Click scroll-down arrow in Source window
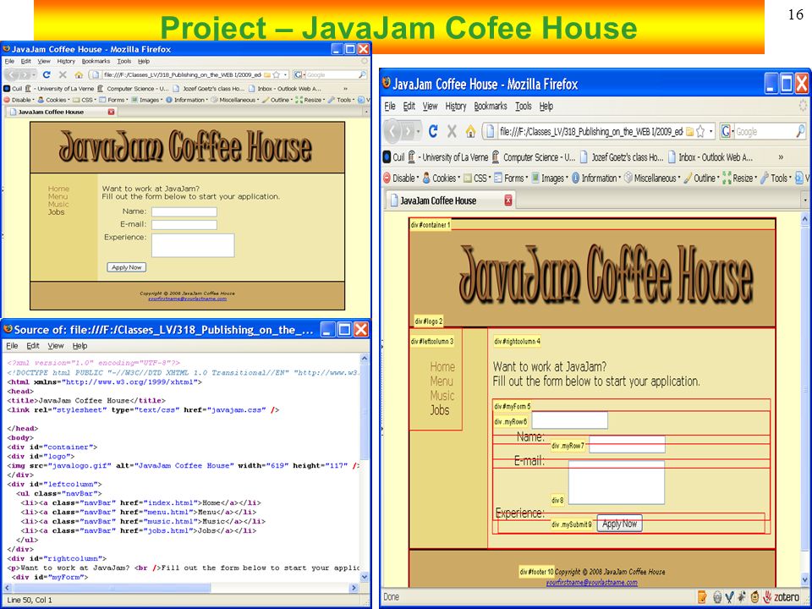Screen dimensions: 812x609 (365, 577)
